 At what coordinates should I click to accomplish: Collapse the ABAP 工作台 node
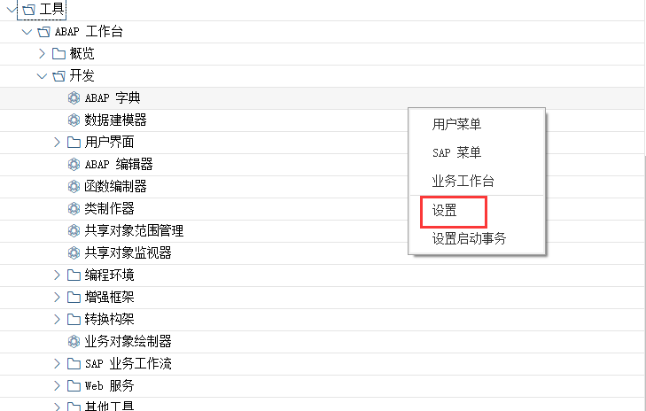pyautogui.click(x=27, y=32)
